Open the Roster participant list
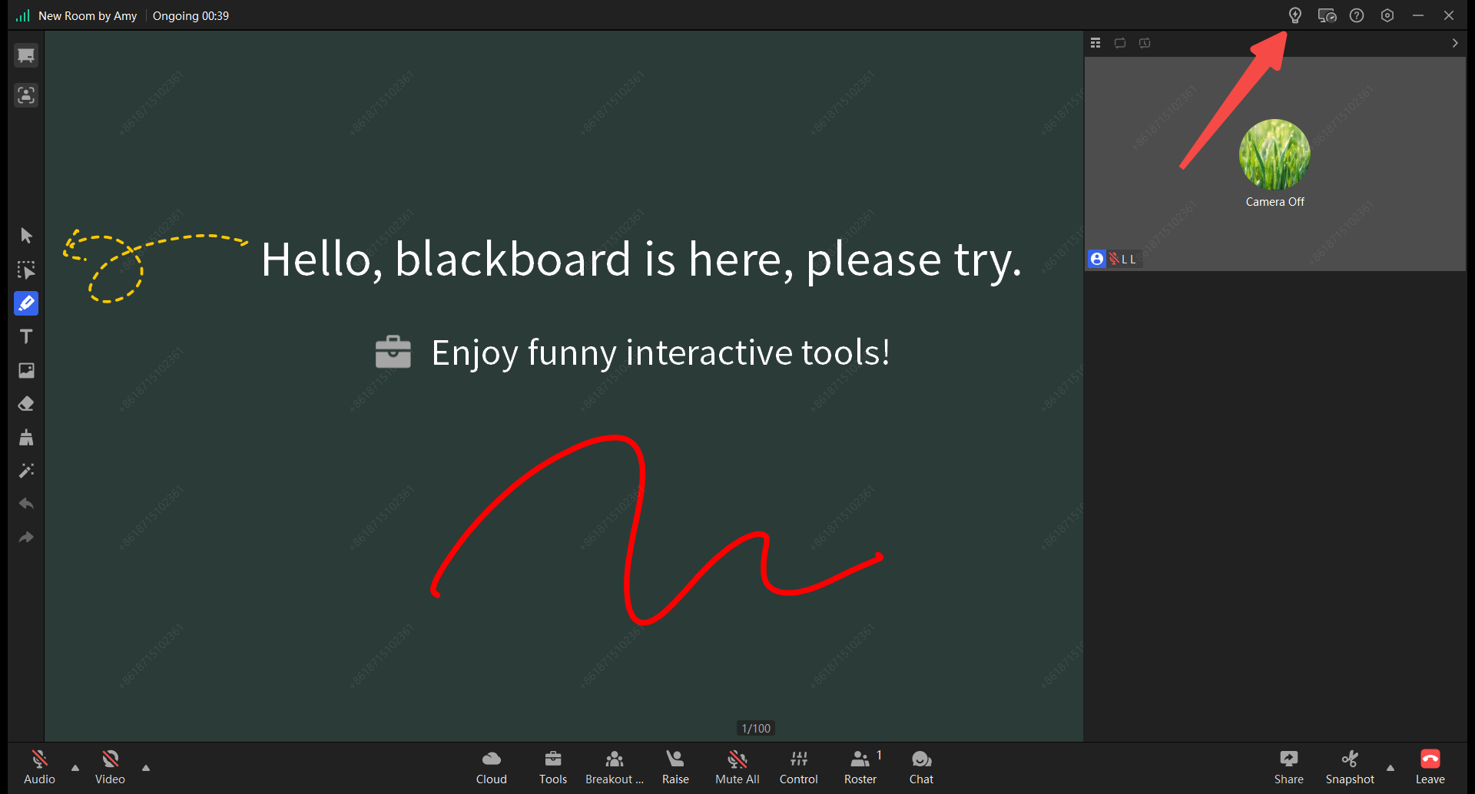Image resolution: width=1475 pixels, height=794 pixels. coord(860,767)
